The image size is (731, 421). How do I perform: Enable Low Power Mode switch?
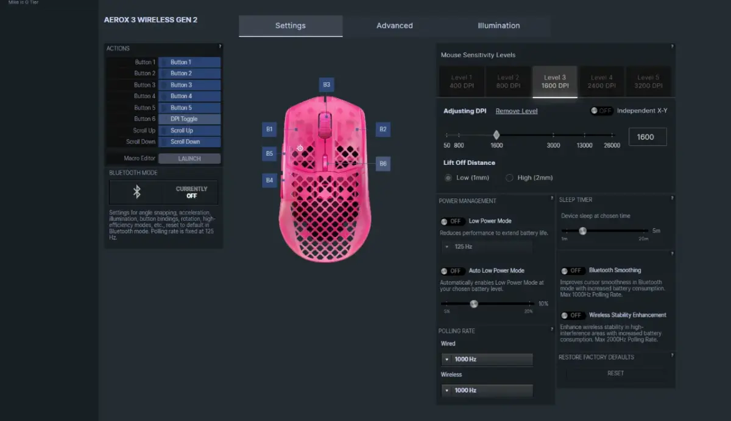point(452,221)
